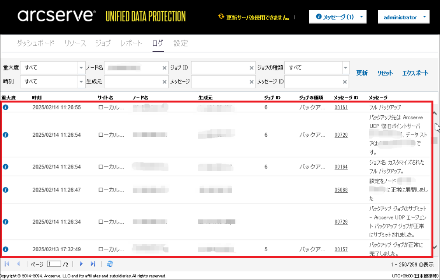Click info icon of 17:32:49 row

(5, 249)
